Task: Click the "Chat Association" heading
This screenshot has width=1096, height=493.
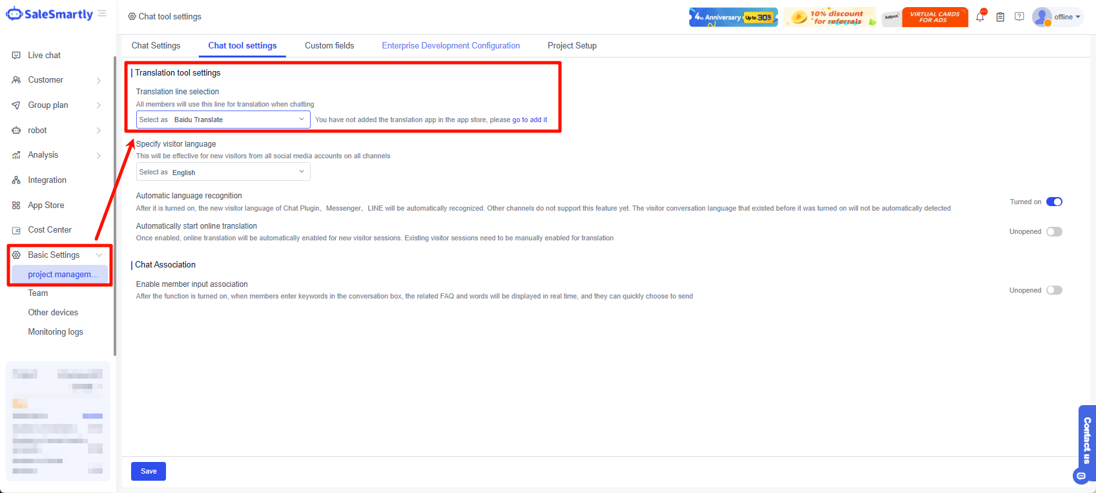Action: point(165,264)
